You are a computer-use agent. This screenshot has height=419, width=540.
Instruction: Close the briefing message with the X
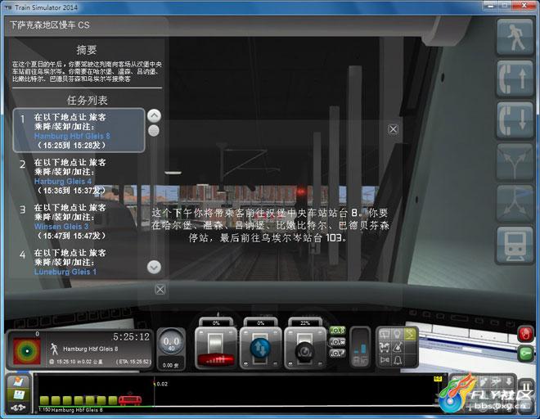[393, 129]
